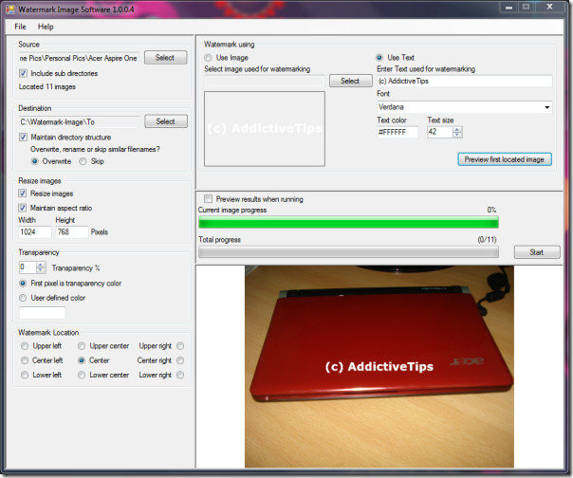Screen dimensions: 573x478
Task: Click the app icon in title bar
Action: click(9, 9)
